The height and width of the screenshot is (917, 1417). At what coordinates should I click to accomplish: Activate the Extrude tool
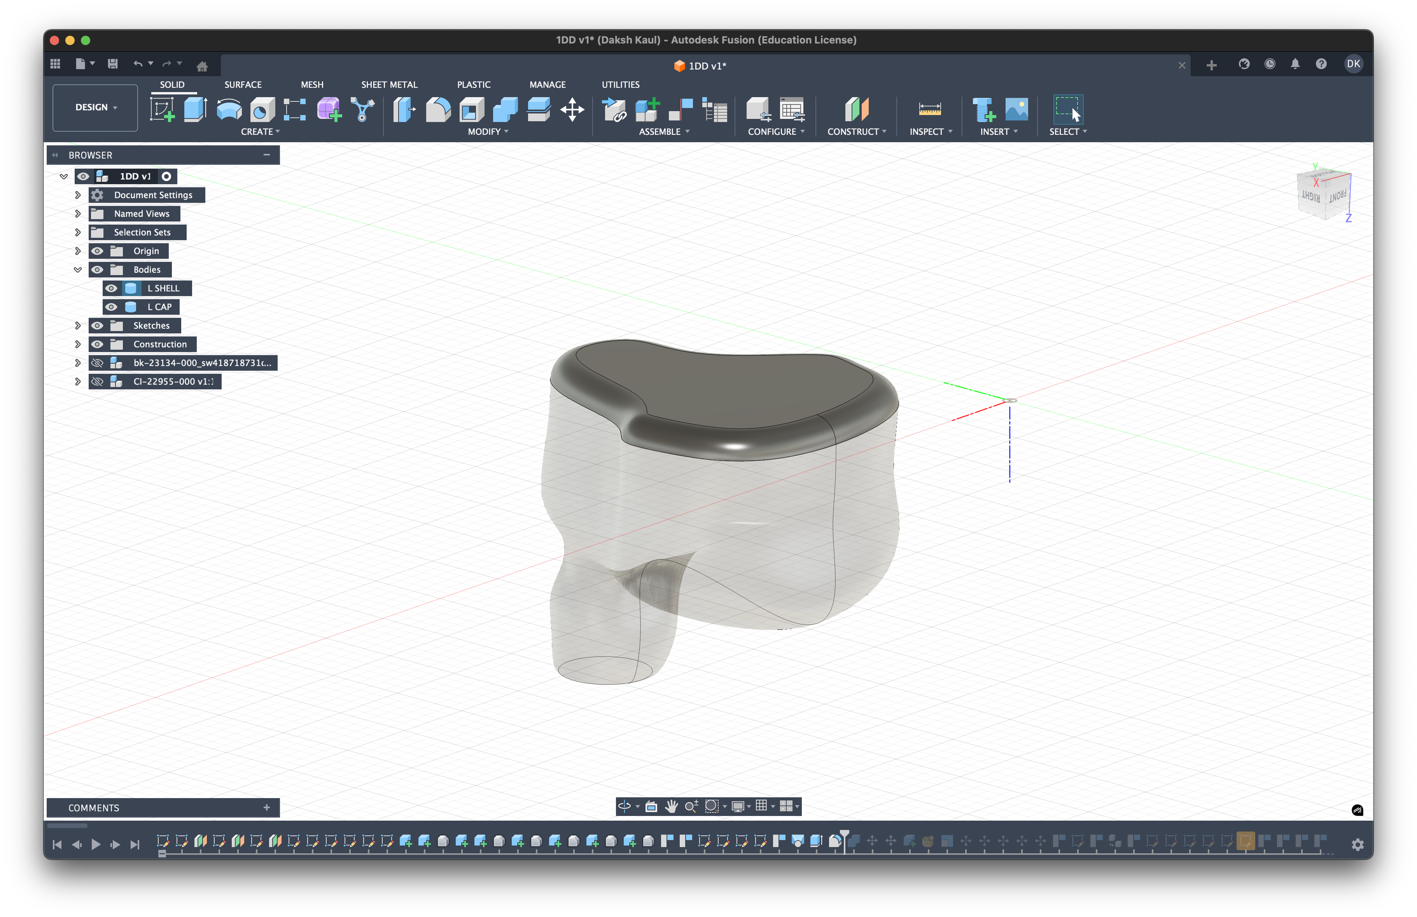(x=195, y=110)
